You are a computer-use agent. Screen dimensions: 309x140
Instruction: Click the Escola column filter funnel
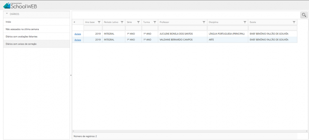[x=294, y=22]
